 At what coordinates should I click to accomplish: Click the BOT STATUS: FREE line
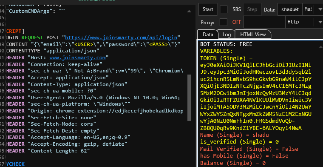pos(226,44)
